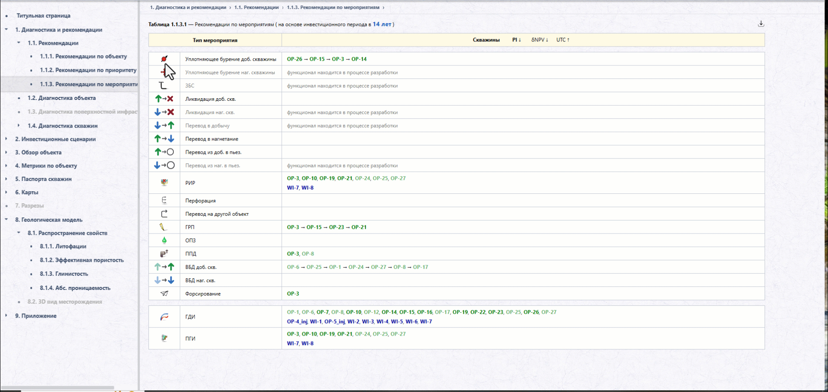Collapse the 8.1. Распространение свойств node
Image resolution: width=828 pixels, height=392 pixels.
click(x=19, y=233)
